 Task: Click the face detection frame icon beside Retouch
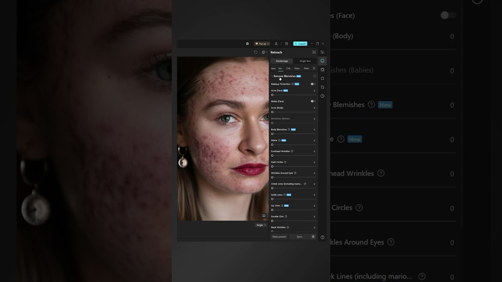(x=314, y=52)
